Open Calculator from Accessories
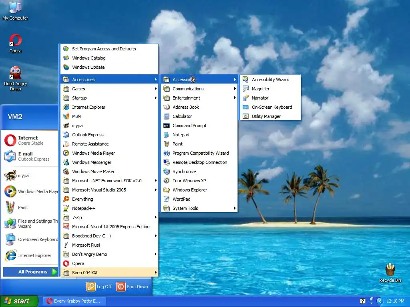This screenshot has width=410, height=307. (199, 116)
